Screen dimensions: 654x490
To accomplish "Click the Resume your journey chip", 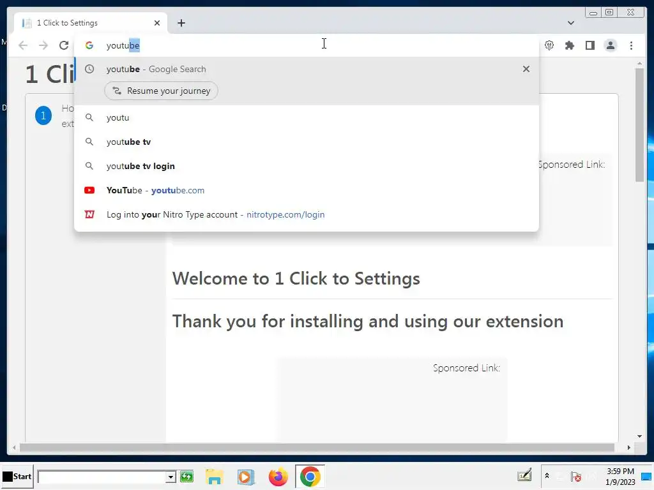I will click(161, 91).
